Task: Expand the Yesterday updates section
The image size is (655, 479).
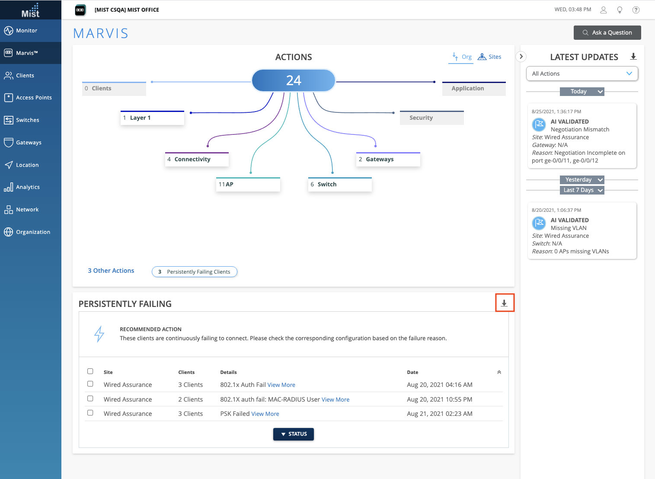Action: (x=582, y=180)
